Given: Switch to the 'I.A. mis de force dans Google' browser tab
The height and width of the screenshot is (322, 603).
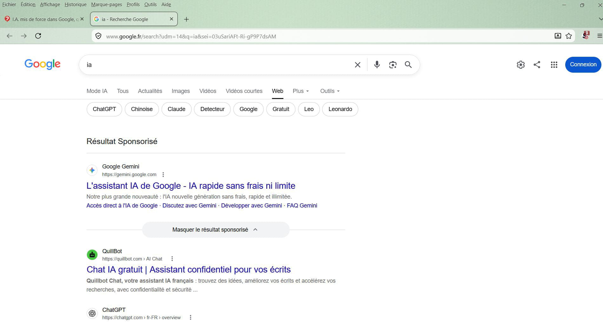Looking at the screenshot, I should pyautogui.click(x=44, y=19).
